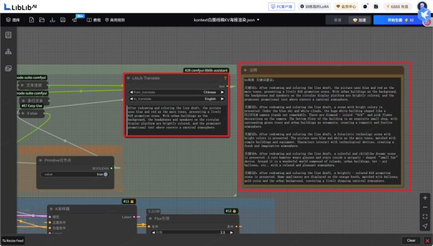The width and height of the screenshot is (433, 246).
Task: Click the LibLib Translate help question mark
Action: point(225,78)
